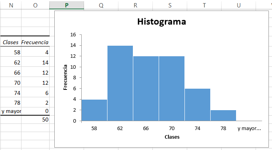The image size is (272, 150).
Task: Click the 66 category axis label
Action: 146,129
